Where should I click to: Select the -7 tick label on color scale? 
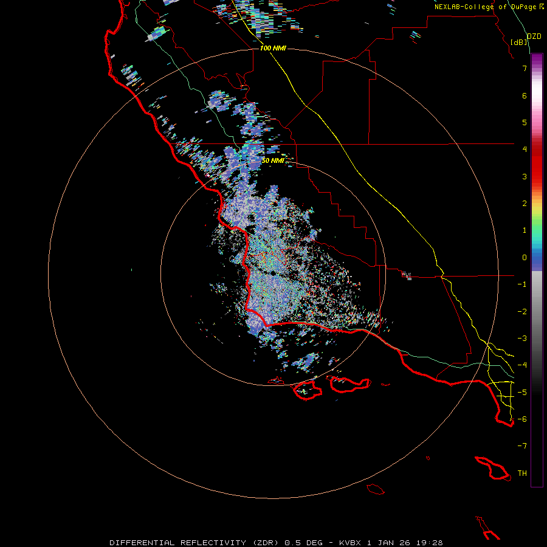[x=522, y=446]
